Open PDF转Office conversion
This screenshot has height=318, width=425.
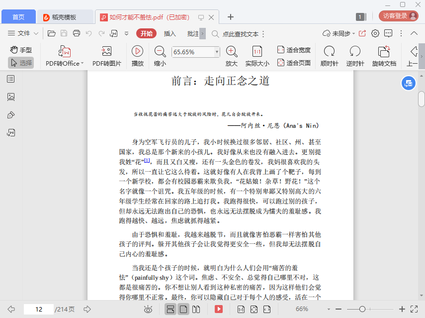(65, 56)
